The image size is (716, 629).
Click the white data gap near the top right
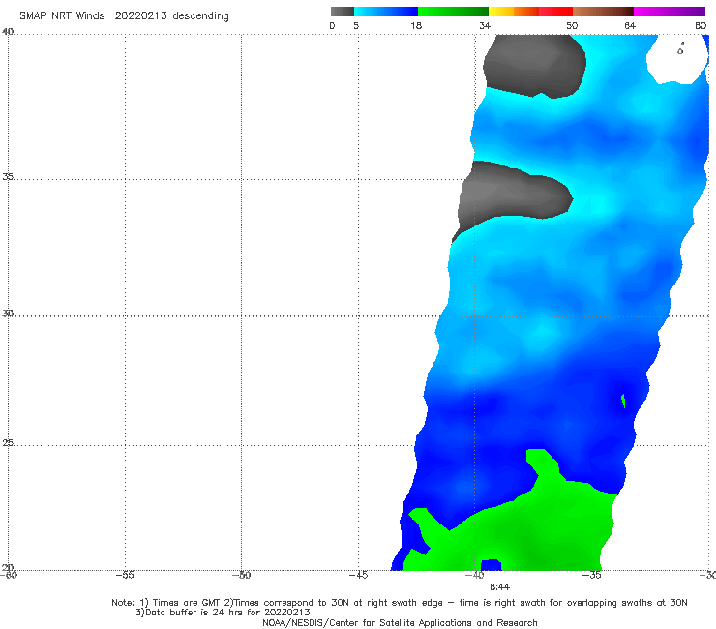click(676, 59)
